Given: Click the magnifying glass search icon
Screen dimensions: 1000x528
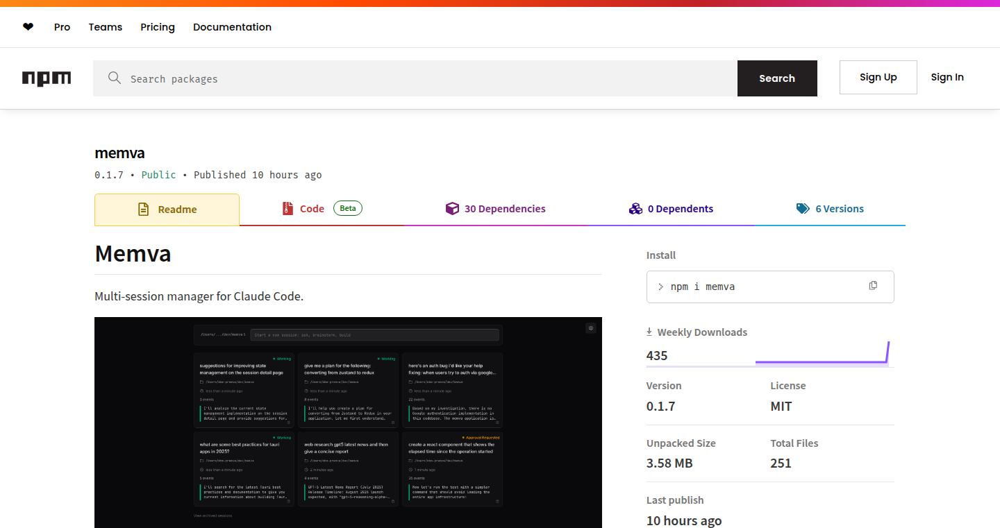Looking at the screenshot, I should click(x=115, y=78).
